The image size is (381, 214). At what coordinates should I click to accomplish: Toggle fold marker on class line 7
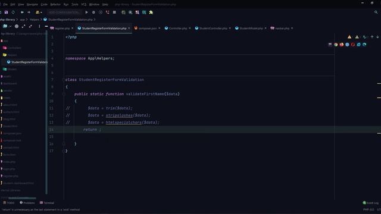[64, 80]
